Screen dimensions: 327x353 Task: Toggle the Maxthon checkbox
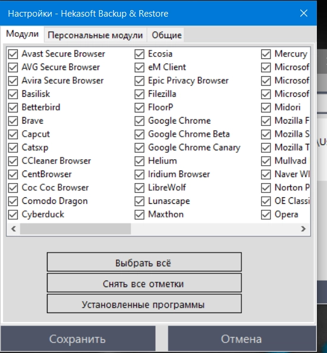(139, 215)
